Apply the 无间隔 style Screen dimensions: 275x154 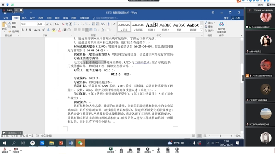138,27
